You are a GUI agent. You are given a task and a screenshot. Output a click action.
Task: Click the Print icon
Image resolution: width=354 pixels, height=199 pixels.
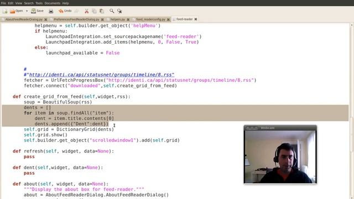51,11
